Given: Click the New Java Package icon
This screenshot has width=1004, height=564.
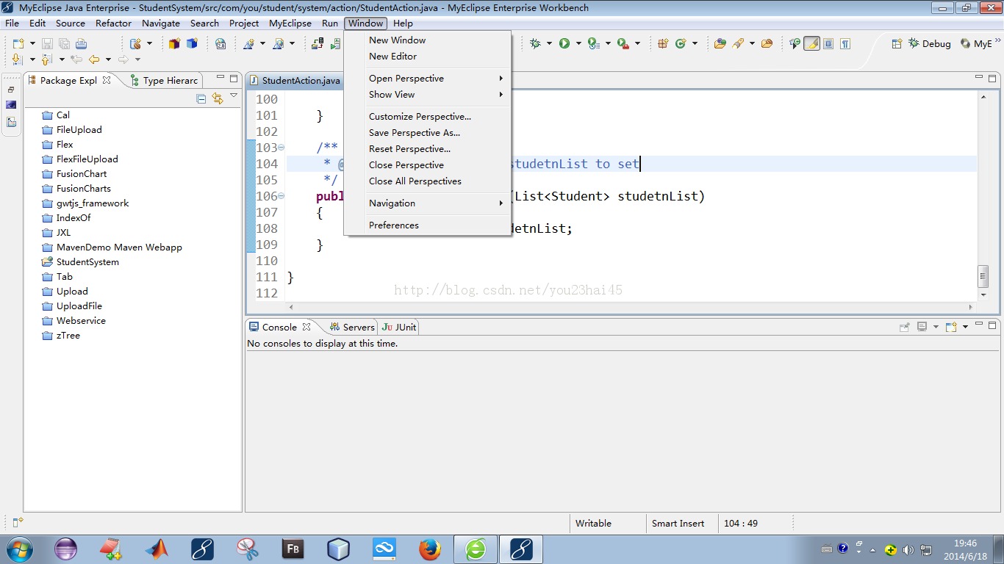Looking at the screenshot, I should 662,44.
